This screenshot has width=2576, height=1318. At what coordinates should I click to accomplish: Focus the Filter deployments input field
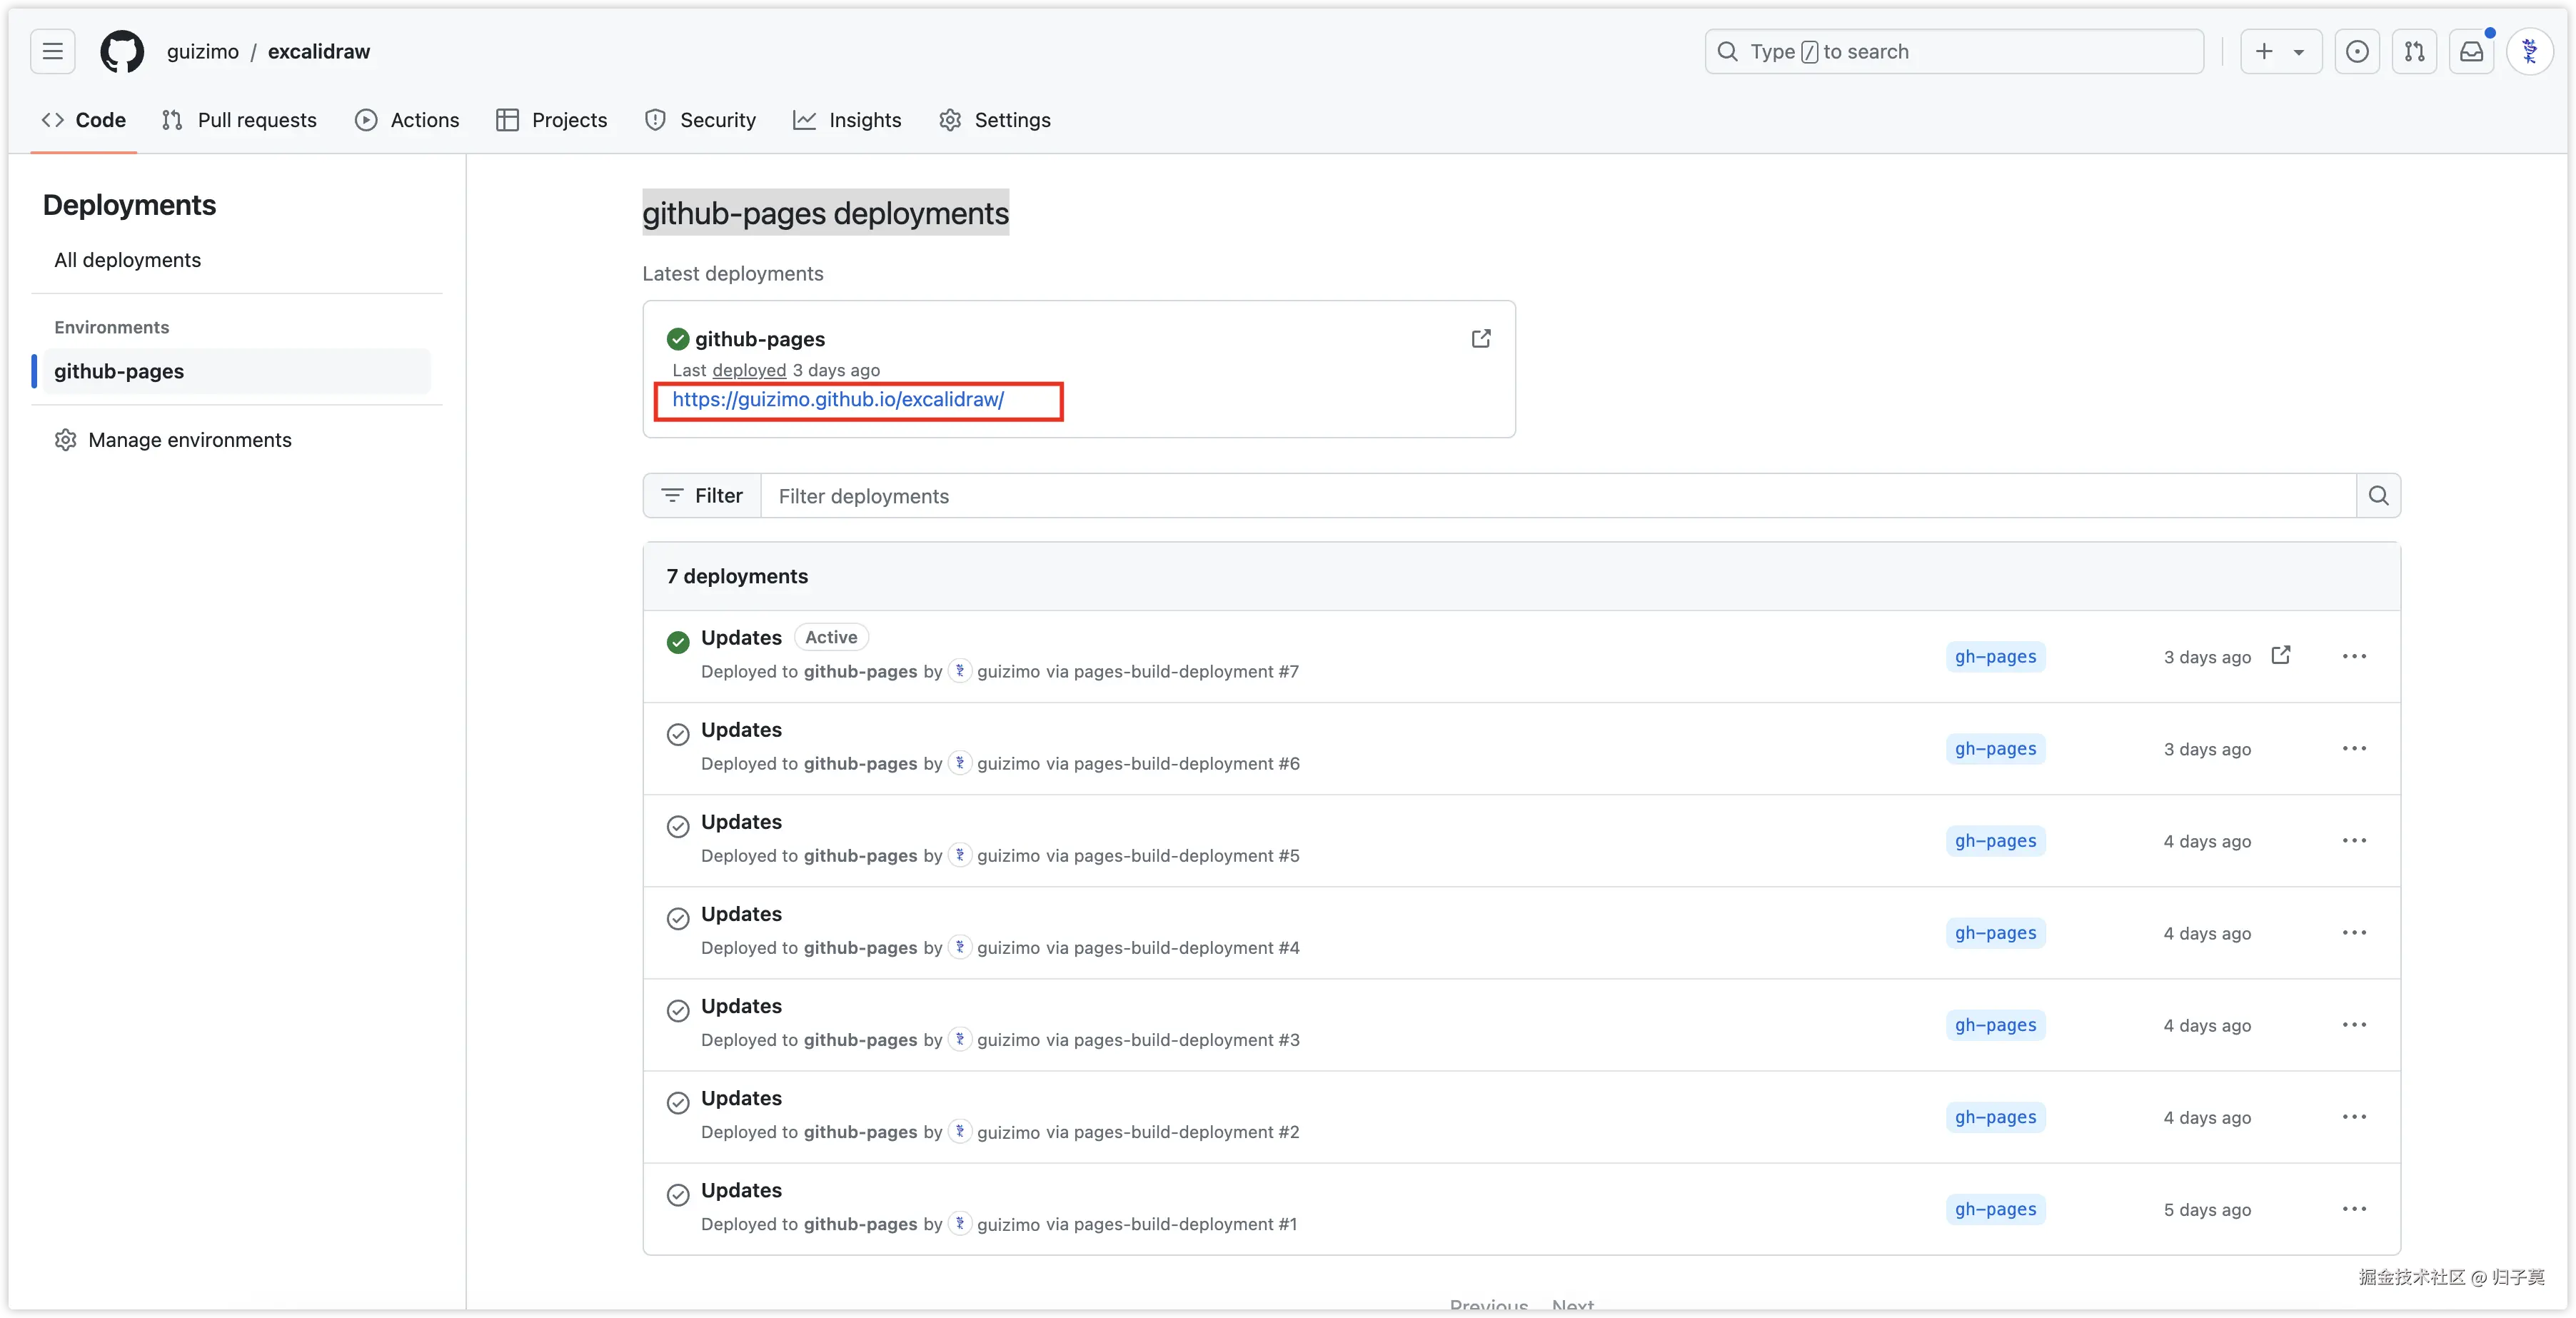coord(1556,496)
